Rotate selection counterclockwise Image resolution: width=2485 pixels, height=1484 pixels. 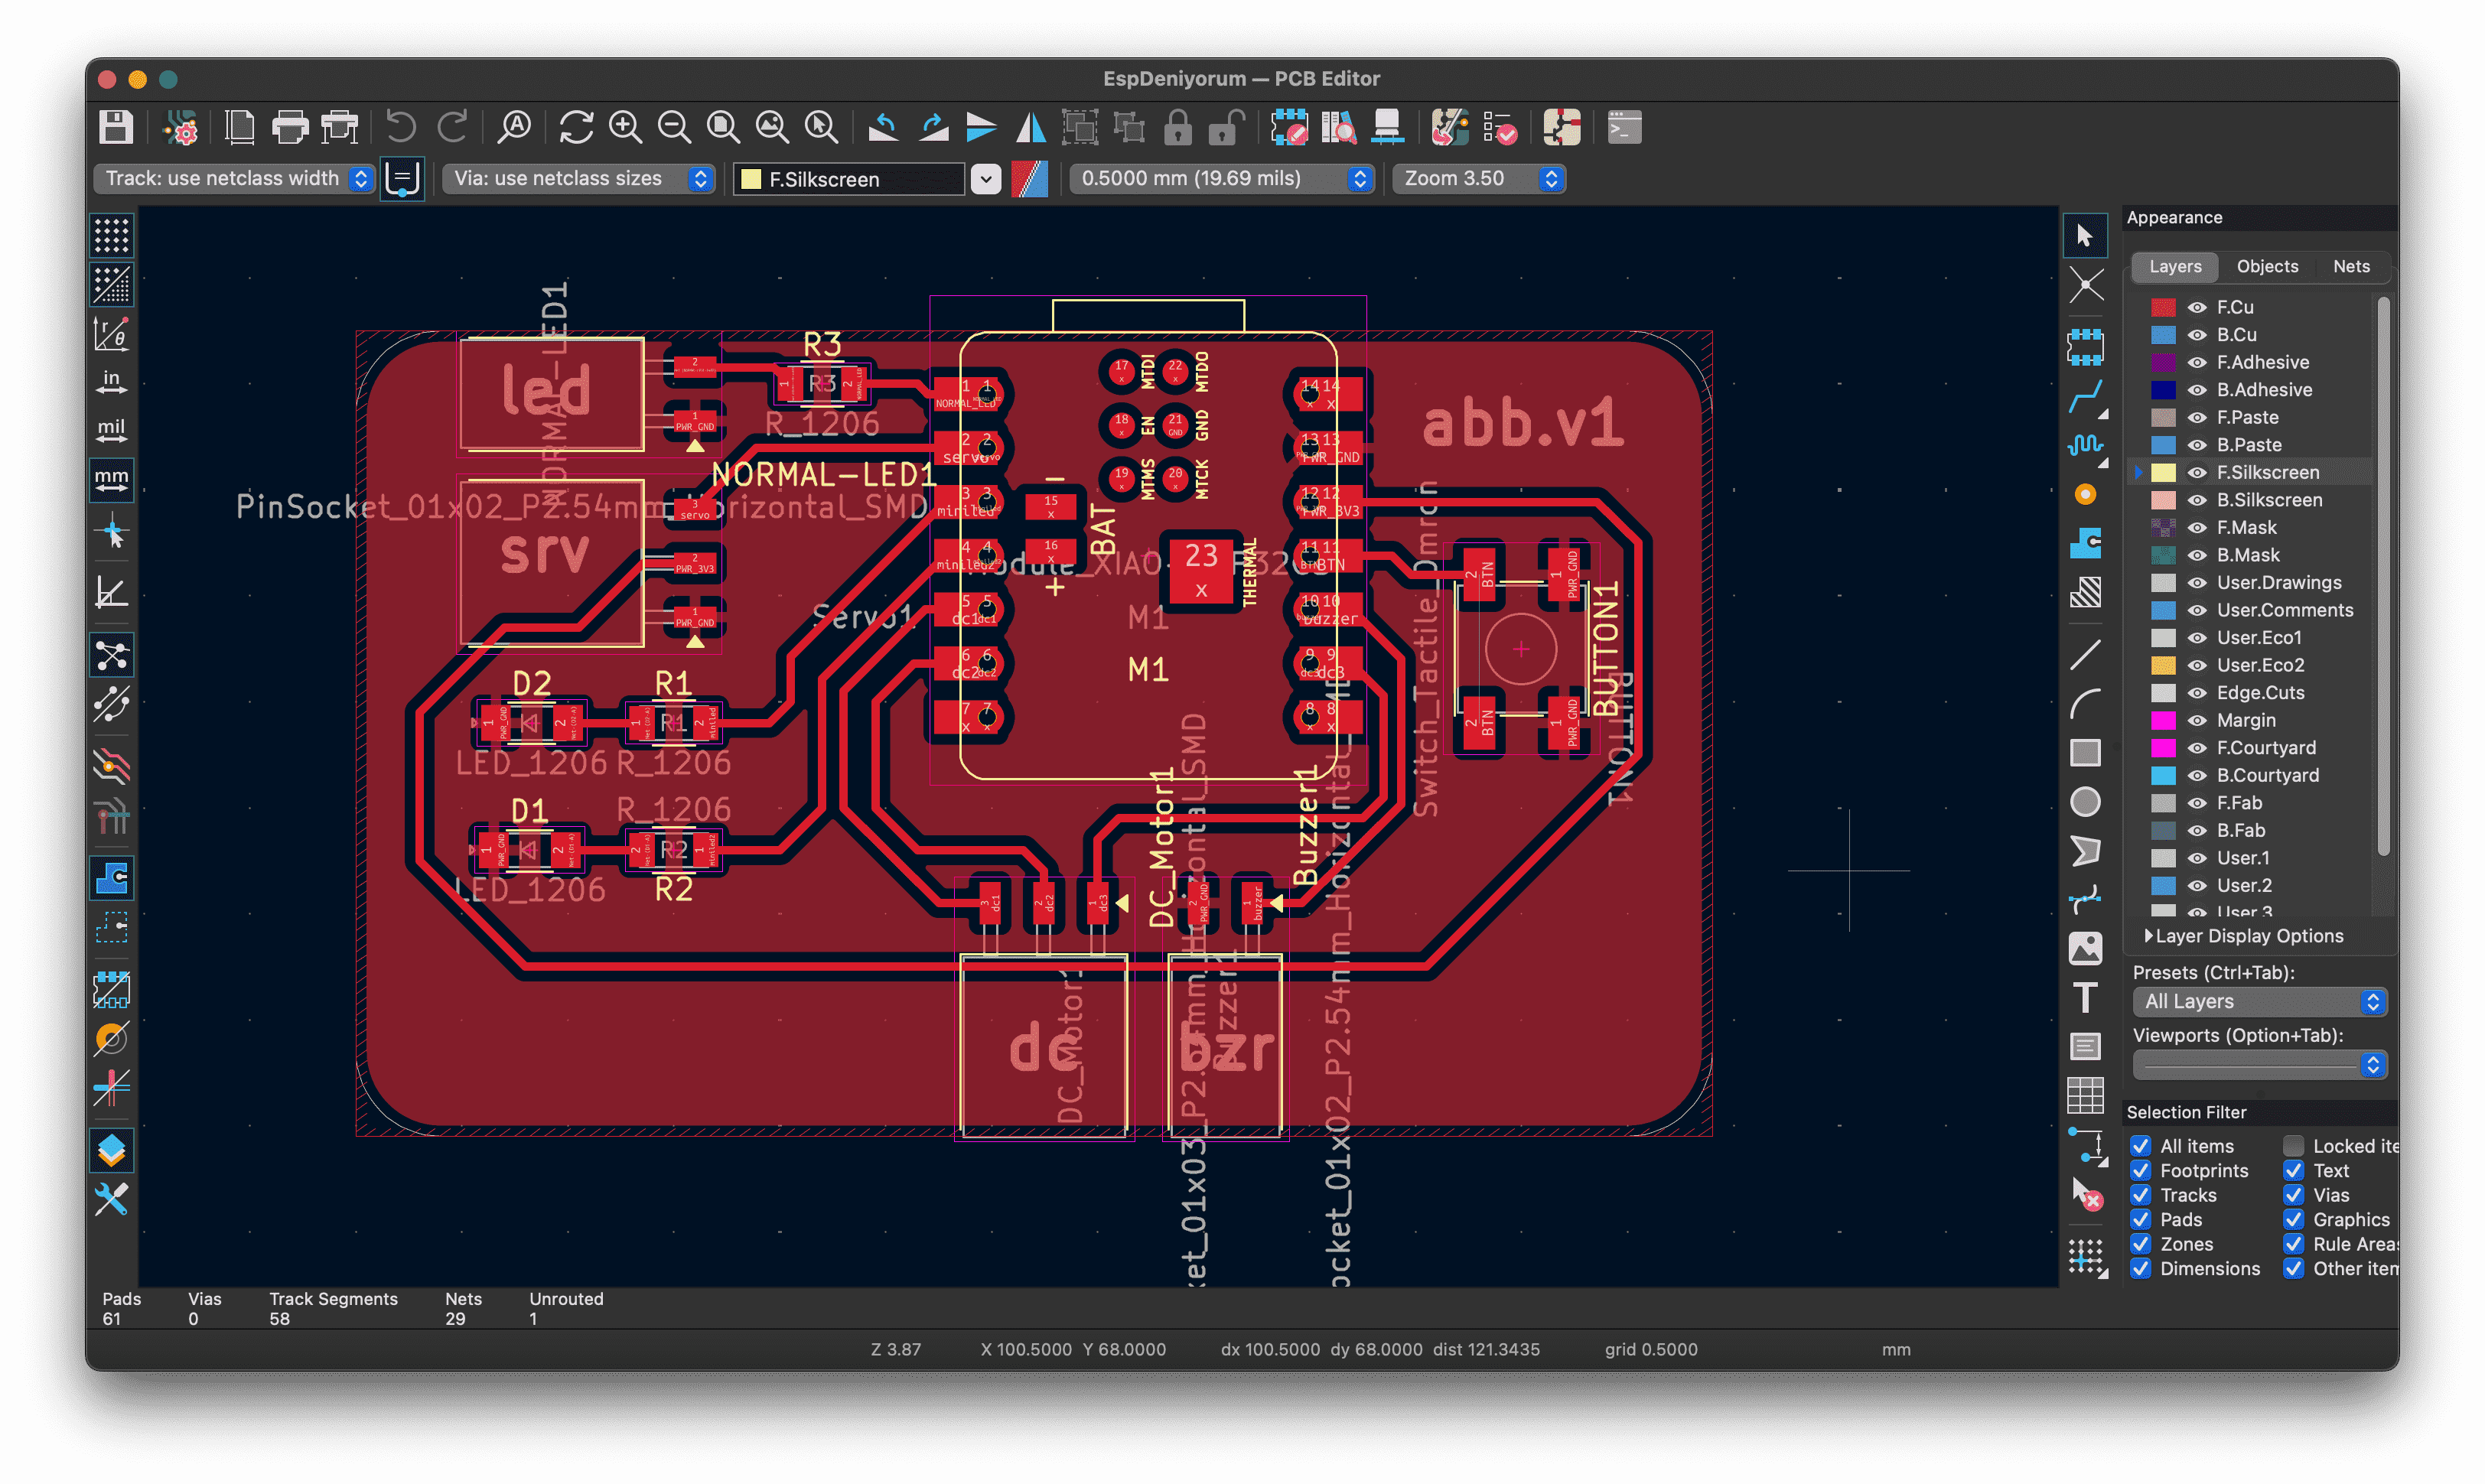pos(882,128)
